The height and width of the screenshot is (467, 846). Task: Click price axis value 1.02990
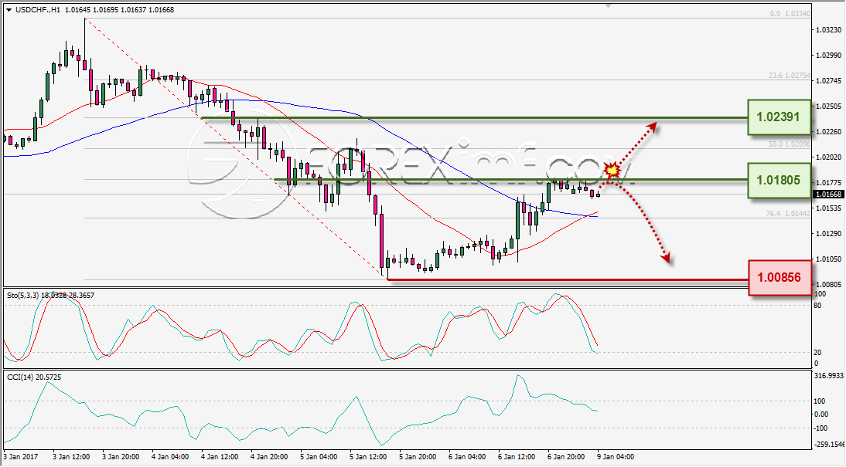[x=828, y=56]
